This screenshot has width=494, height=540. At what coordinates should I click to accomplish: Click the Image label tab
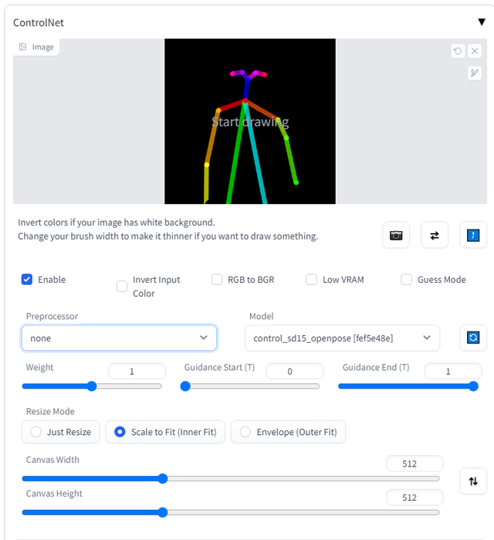(x=36, y=47)
